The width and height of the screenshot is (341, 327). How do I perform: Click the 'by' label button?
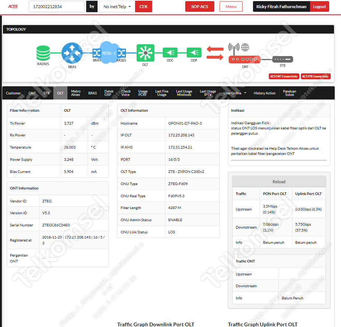point(92,7)
